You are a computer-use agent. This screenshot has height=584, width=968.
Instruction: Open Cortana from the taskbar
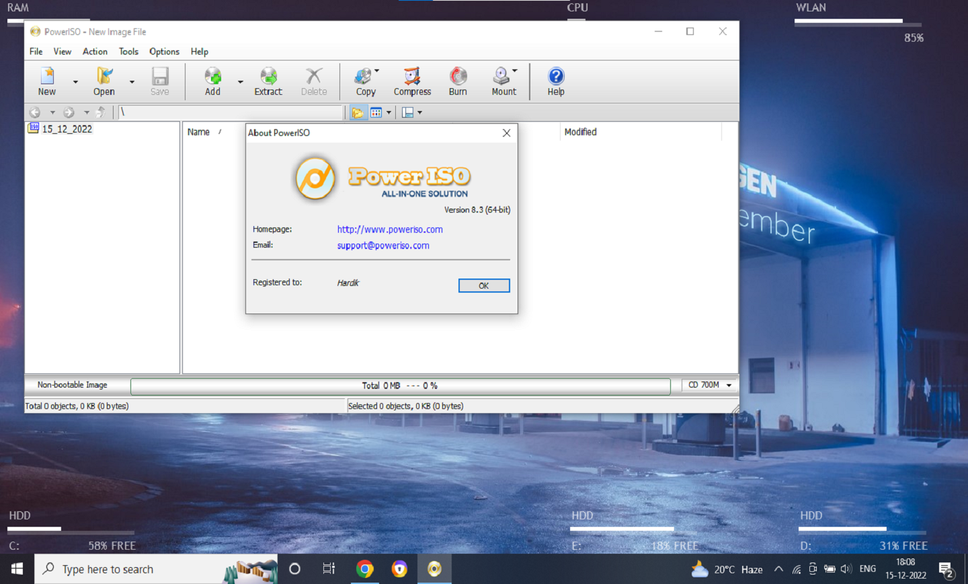(294, 569)
